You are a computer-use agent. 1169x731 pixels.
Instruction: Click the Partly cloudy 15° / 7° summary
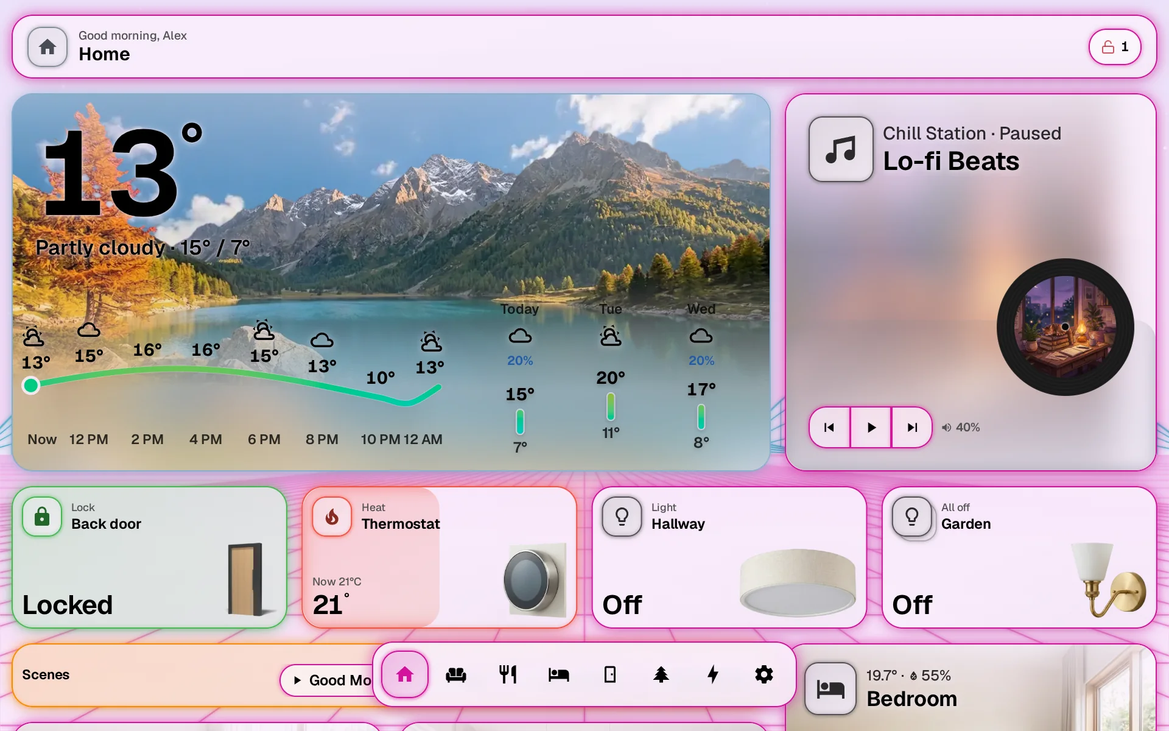[142, 247]
